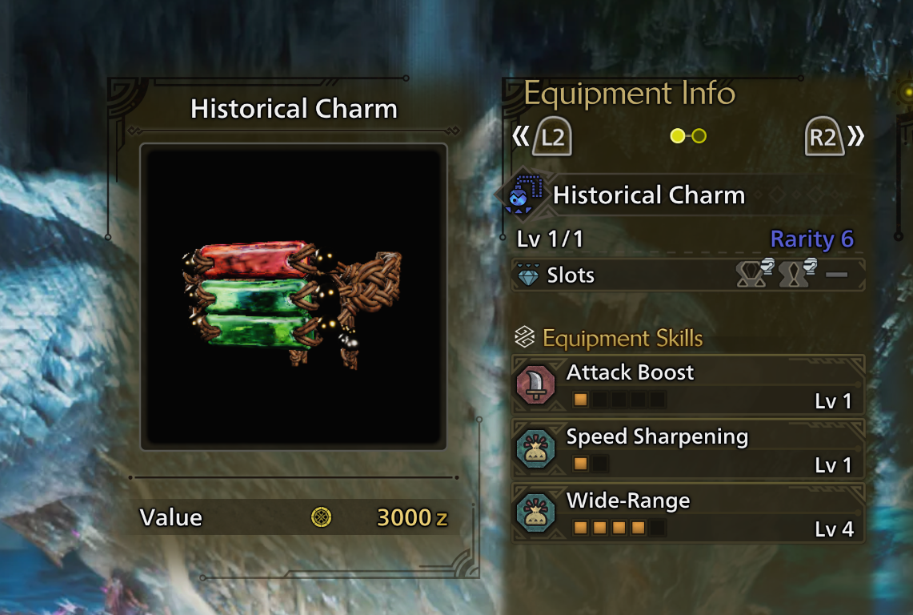Viewport: 913px width, 615px height.
Task: Click the diamond Slots icon
Action: coord(528,275)
